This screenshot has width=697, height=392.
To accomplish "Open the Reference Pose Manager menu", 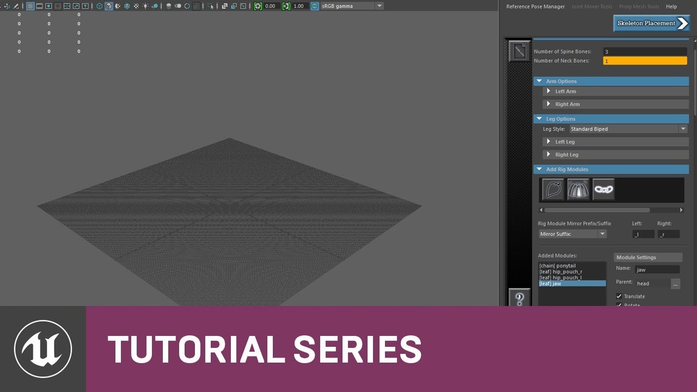I will [x=535, y=7].
